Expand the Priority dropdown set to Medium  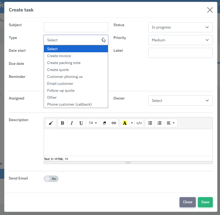(x=180, y=40)
